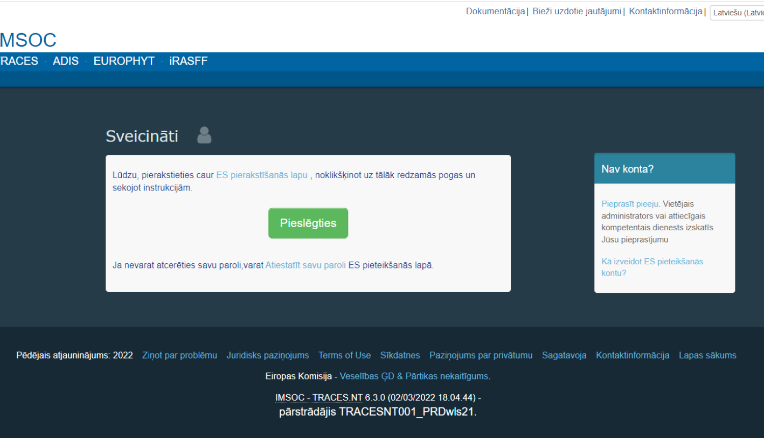Open the Latviešu language dropdown

[738, 13]
